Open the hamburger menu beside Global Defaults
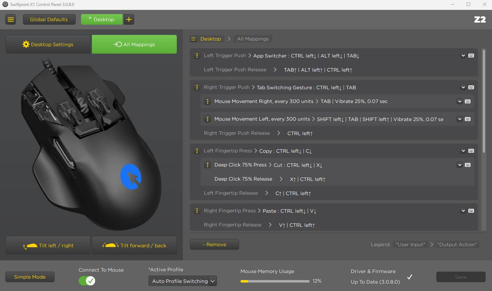 pyautogui.click(x=11, y=19)
